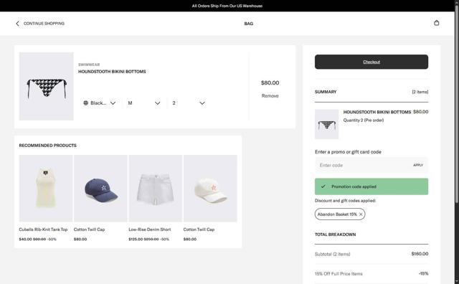Image resolution: width=459 pixels, height=284 pixels.
Task: Click $125.00 denim short price
Action: tap(136, 240)
